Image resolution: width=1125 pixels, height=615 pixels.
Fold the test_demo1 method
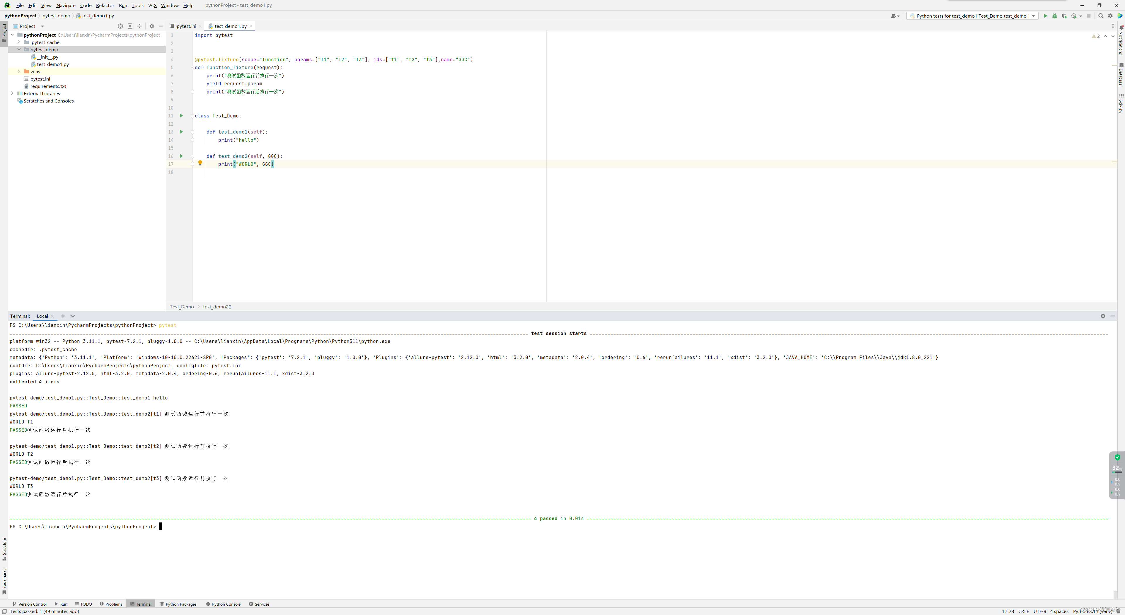(x=192, y=132)
